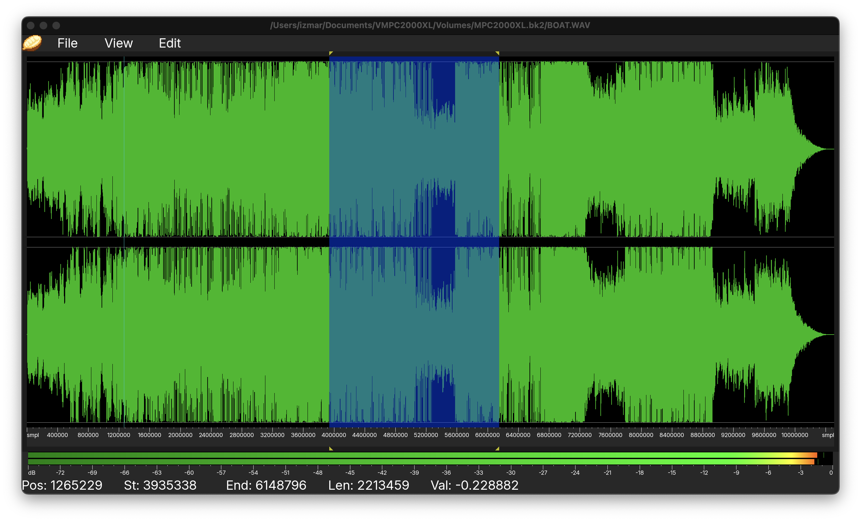Click the red close window button
This screenshot has height=521, width=861.
point(31,26)
